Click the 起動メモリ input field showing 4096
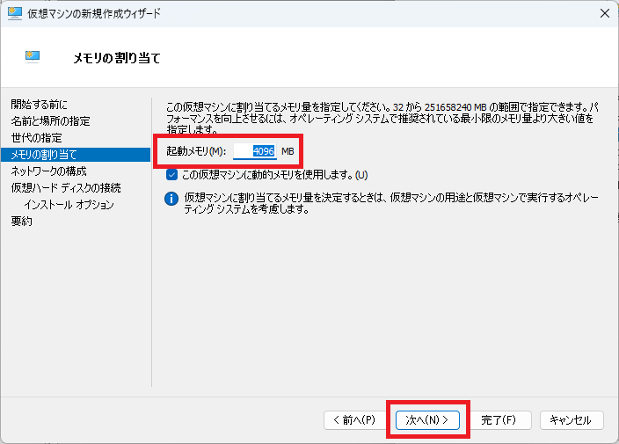Screen dimensions: 619x444 (x=255, y=151)
